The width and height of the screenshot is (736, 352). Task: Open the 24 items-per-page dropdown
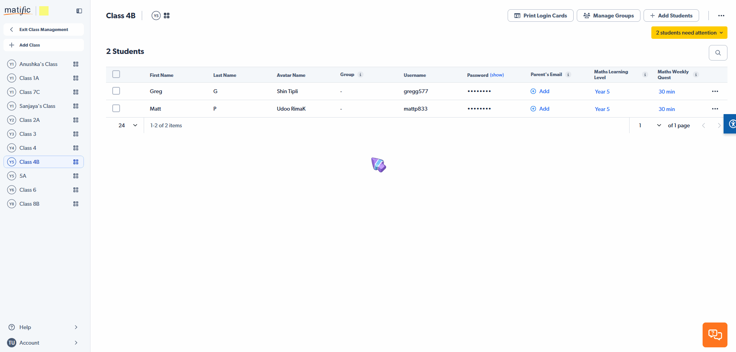click(128, 125)
